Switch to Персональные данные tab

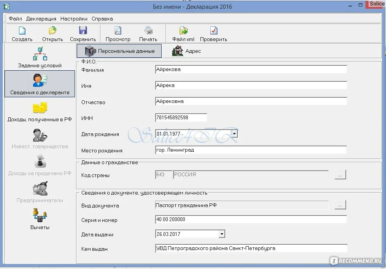click(119, 51)
